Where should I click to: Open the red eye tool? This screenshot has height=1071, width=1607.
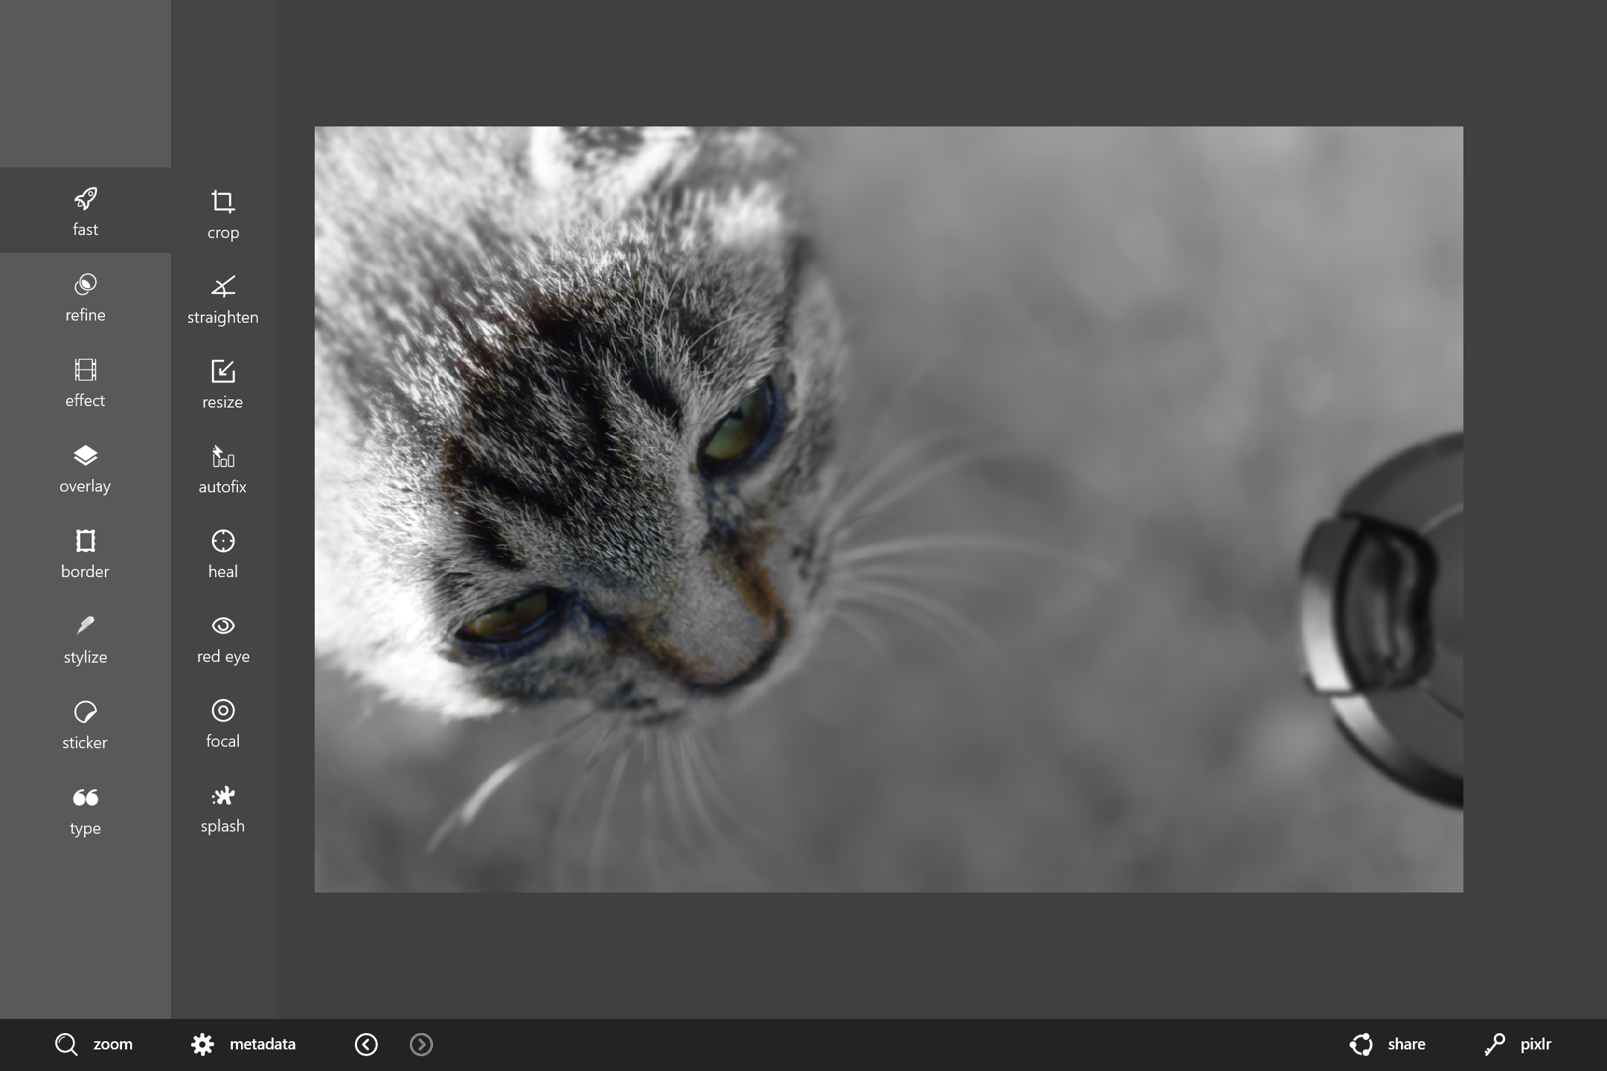(x=222, y=638)
